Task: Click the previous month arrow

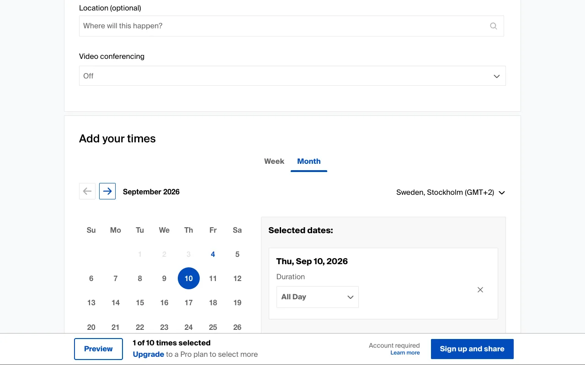Action: click(87, 191)
